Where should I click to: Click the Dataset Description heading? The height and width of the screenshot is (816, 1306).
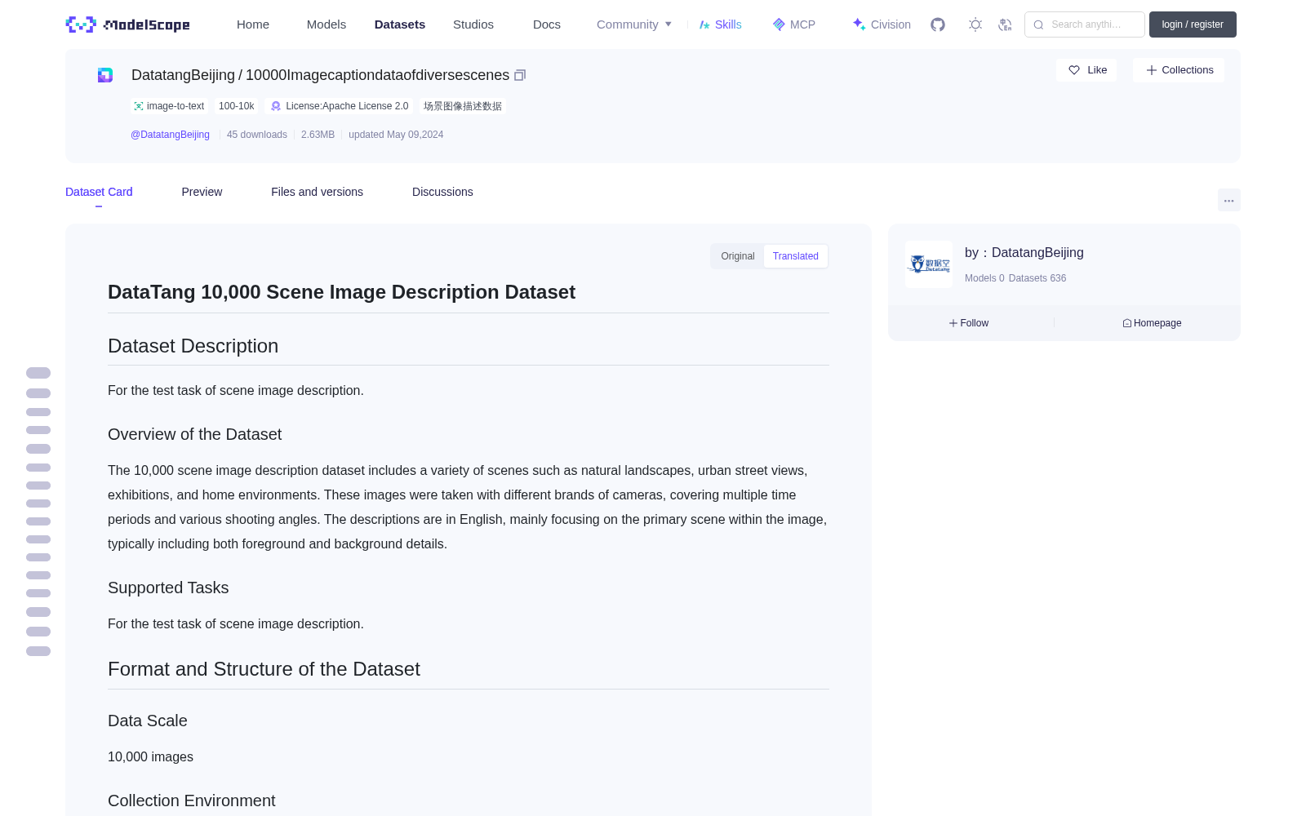tap(193, 346)
